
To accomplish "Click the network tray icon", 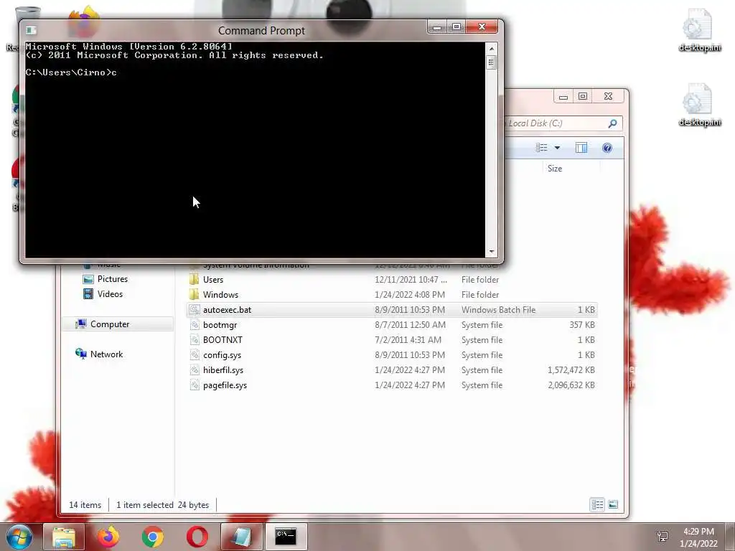I will [x=663, y=537].
